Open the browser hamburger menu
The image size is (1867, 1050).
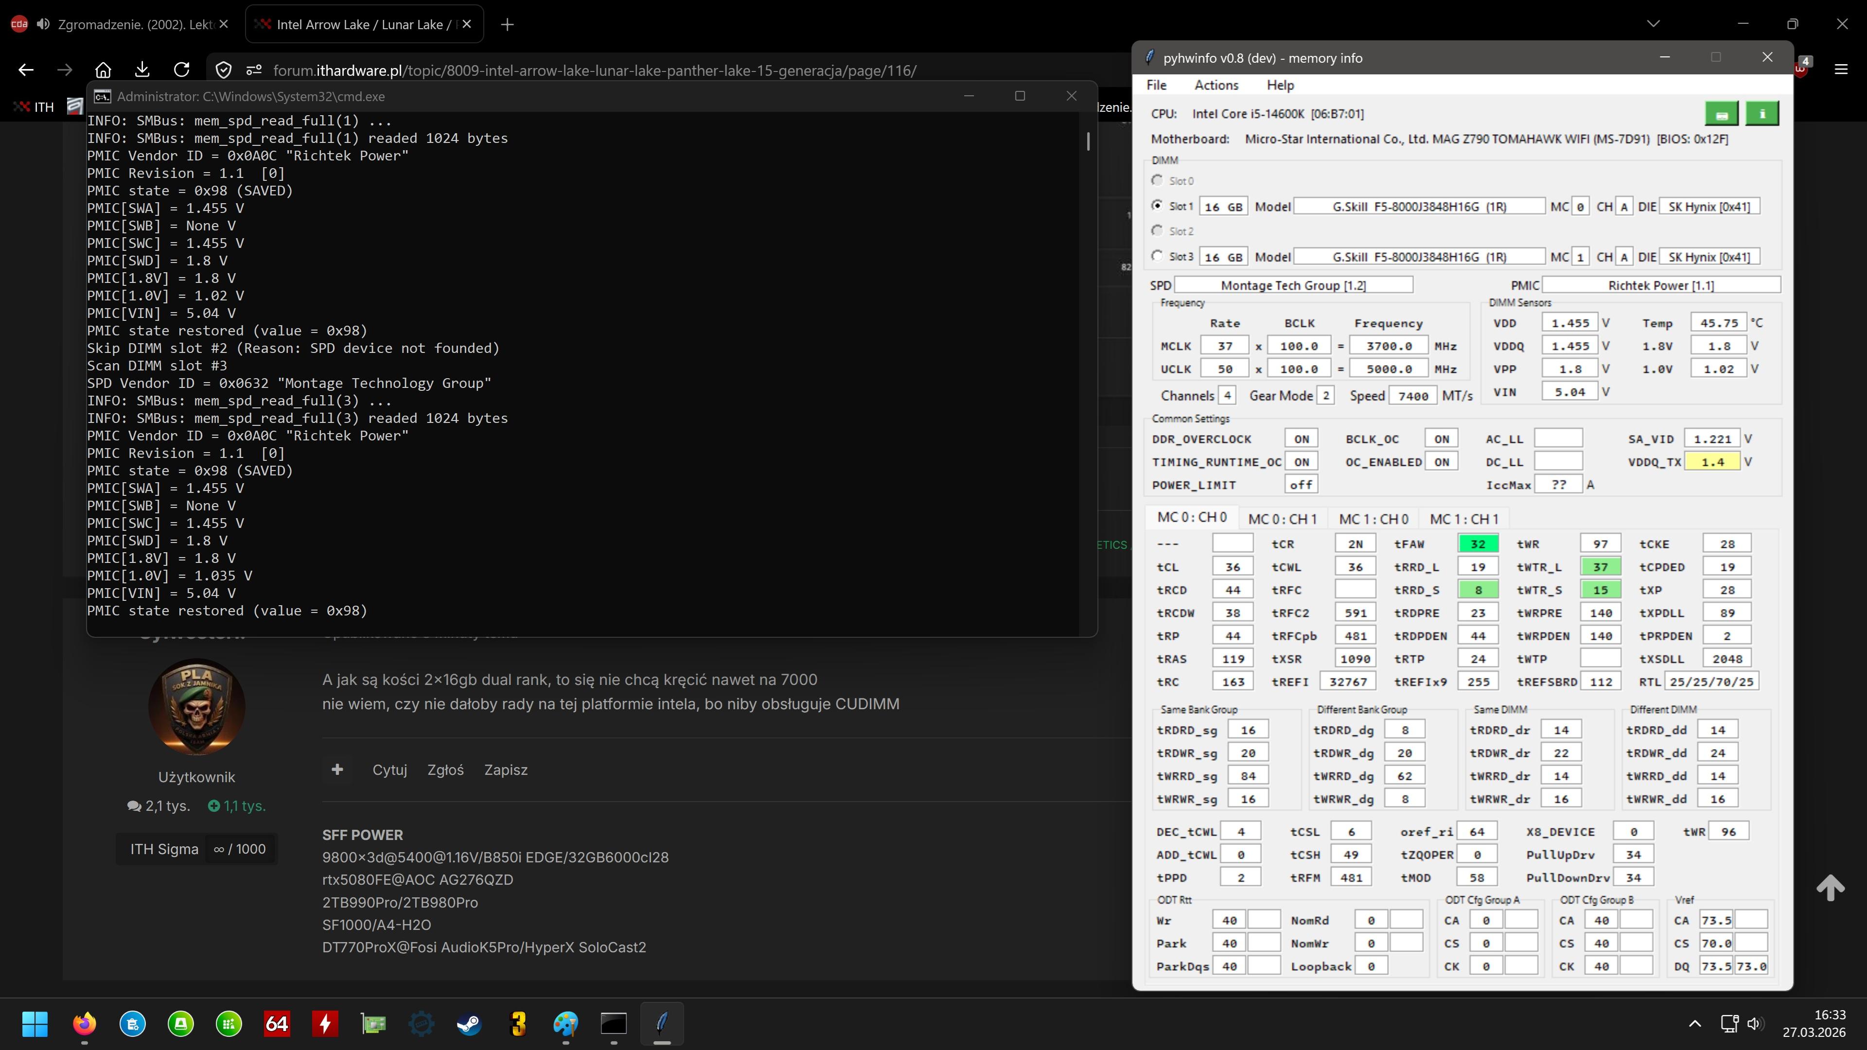coord(1841,70)
